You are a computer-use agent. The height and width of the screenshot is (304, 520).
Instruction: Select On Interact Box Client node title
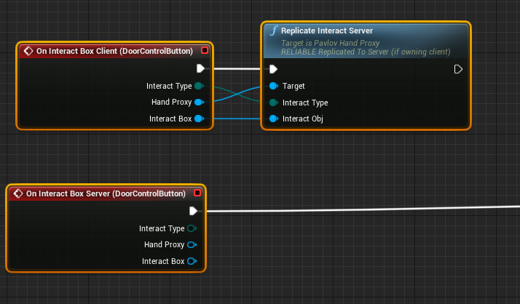coord(114,51)
